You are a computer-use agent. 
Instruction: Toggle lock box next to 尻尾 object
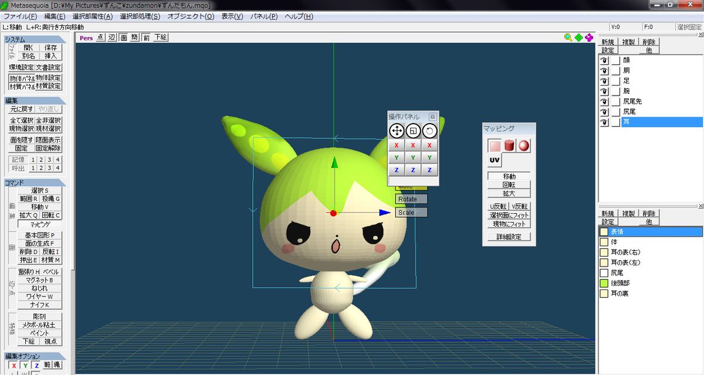(615, 112)
